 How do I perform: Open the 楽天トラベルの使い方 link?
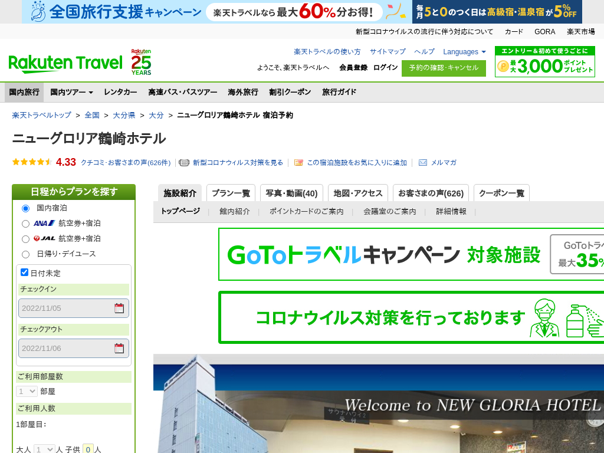(x=327, y=52)
